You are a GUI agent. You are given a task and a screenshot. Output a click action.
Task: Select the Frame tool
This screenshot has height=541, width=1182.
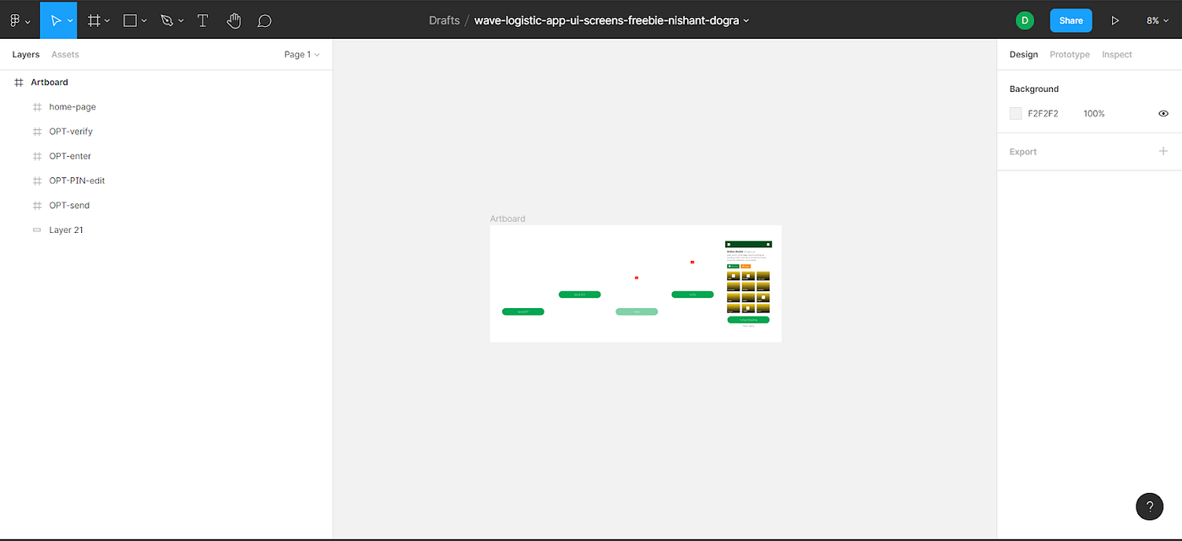95,20
